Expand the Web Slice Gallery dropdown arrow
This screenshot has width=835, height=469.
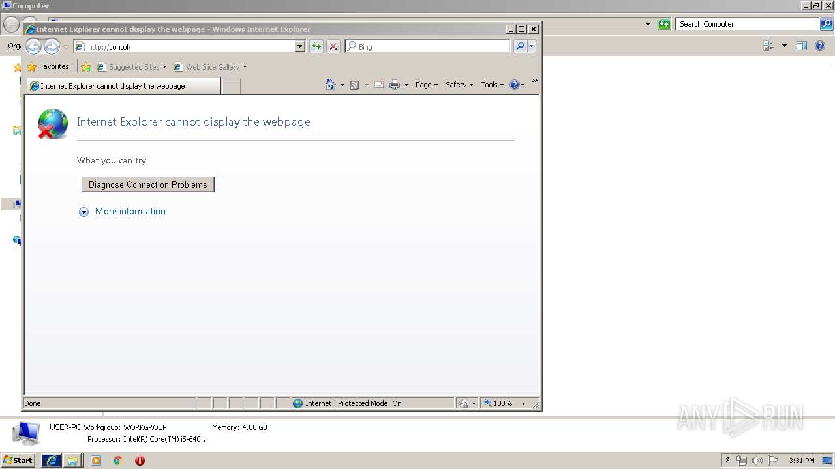tap(245, 66)
